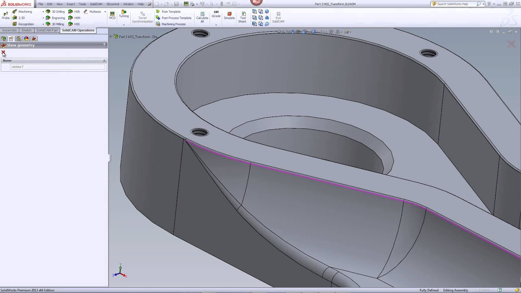The width and height of the screenshot is (521, 293).
Task: Select the 3D Milling operation
Action: (x=55, y=24)
